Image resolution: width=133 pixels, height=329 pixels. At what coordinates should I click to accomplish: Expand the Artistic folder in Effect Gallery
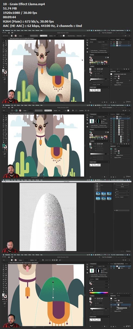(x=96, y=184)
